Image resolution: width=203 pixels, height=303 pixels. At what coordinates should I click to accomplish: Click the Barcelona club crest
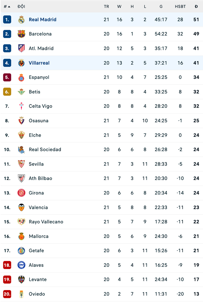click(x=21, y=34)
